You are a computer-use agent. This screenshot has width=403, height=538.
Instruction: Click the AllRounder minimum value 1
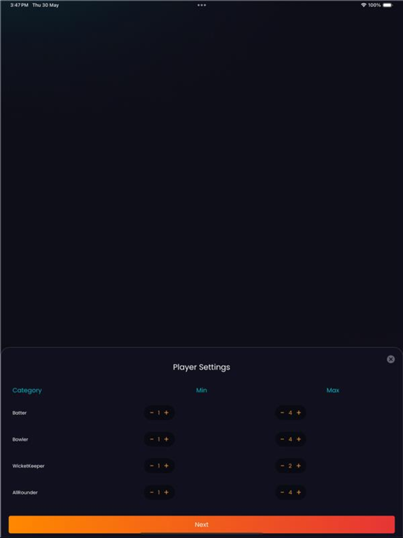pyautogui.click(x=159, y=492)
